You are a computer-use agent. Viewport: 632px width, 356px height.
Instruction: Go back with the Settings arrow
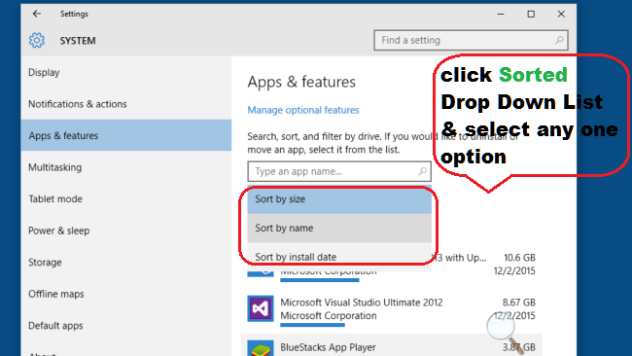click(x=37, y=14)
